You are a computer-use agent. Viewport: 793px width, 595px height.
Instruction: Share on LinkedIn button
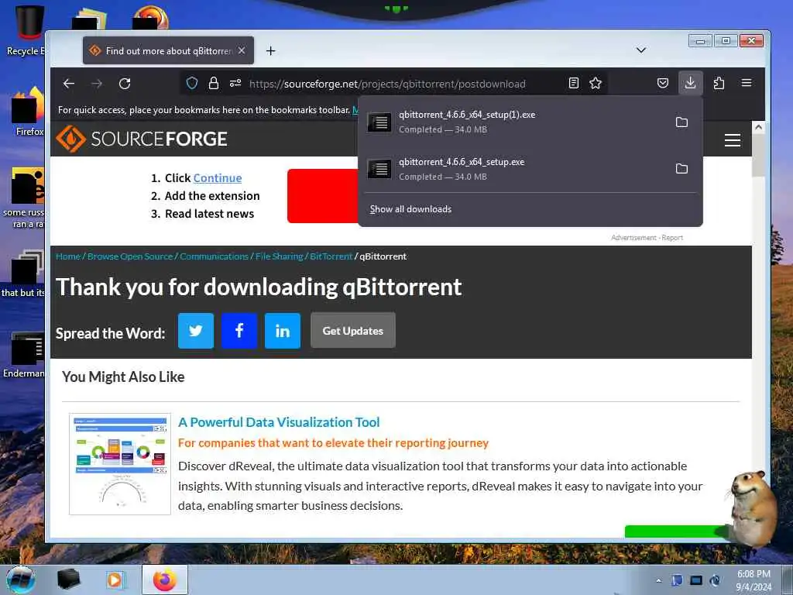(x=282, y=331)
